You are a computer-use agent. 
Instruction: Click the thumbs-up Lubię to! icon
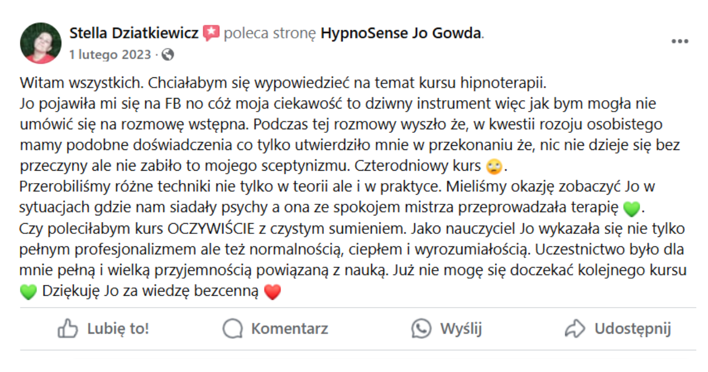click(68, 329)
